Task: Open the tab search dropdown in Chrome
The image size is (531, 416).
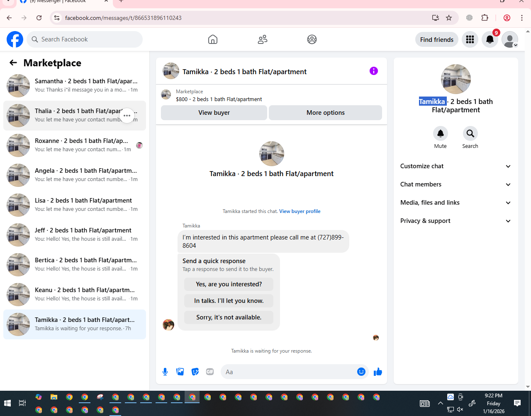Action: (7, 2)
